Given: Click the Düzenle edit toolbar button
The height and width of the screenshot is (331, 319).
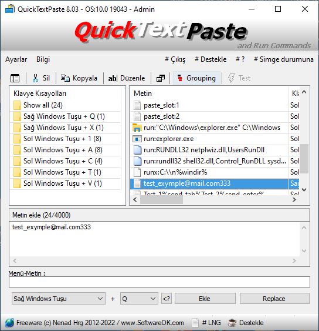Looking at the screenshot, I should coord(127,78).
